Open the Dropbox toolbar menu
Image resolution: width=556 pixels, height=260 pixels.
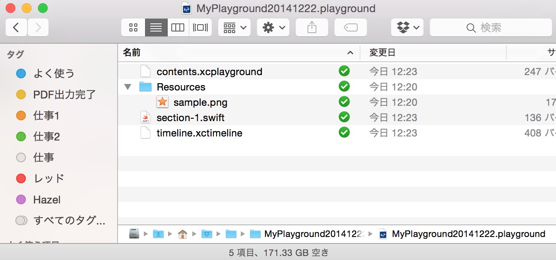pos(407,27)
